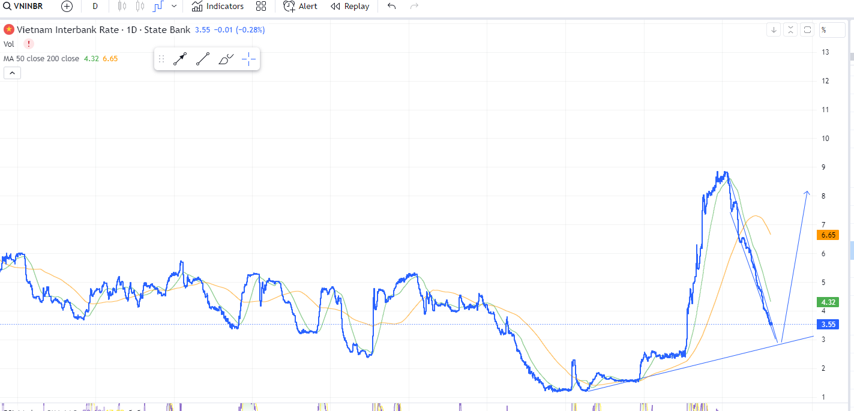Viewport: 854px width, 411px height.
Task: Click the green 4.32 MA legend value
Action: coord(91,59)
